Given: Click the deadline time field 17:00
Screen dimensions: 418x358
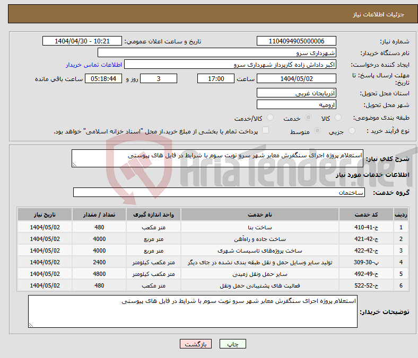Looking at the screenshot, I should [x=216, y=78].
